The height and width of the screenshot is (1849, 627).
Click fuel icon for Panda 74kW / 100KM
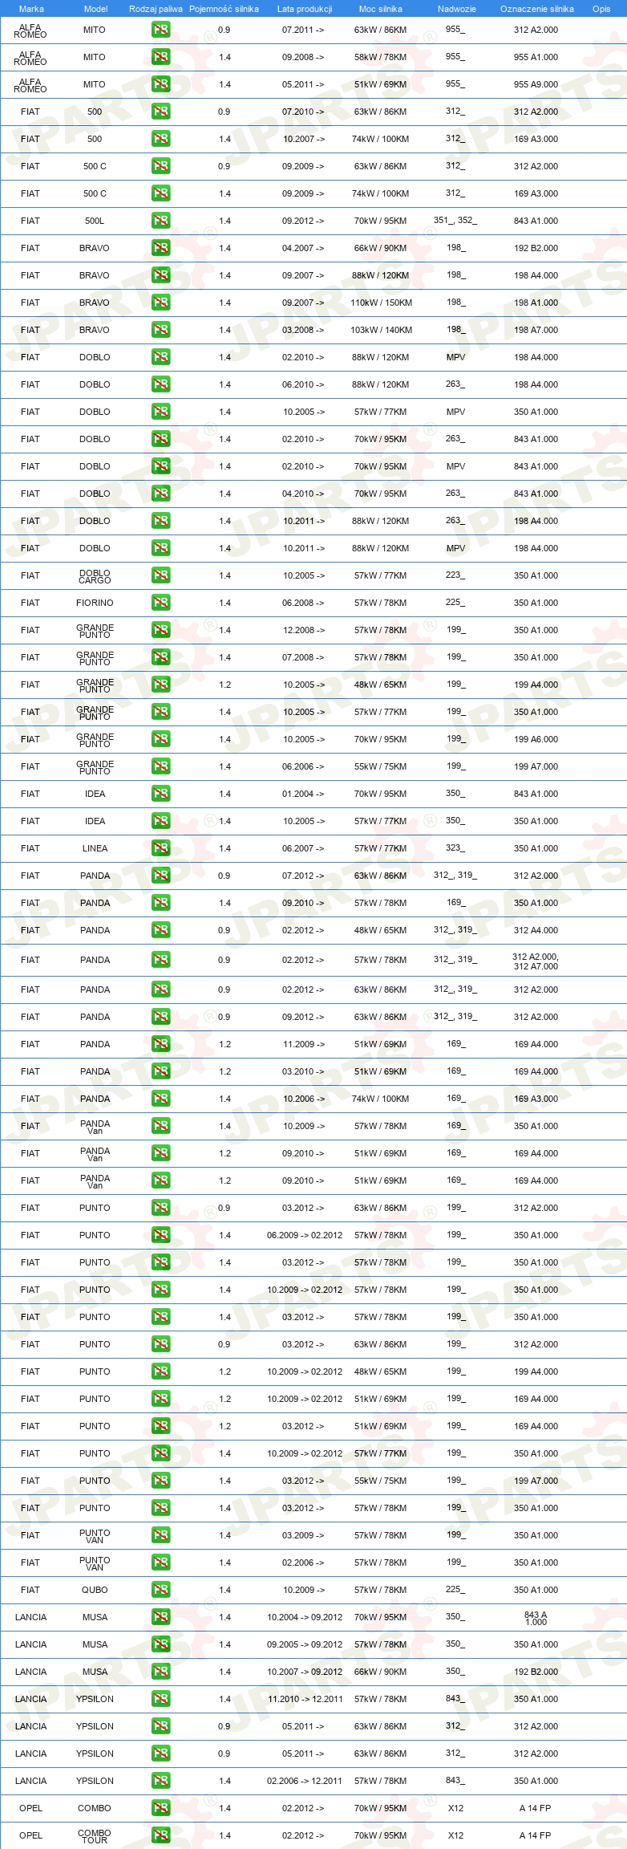[160, 1099]
